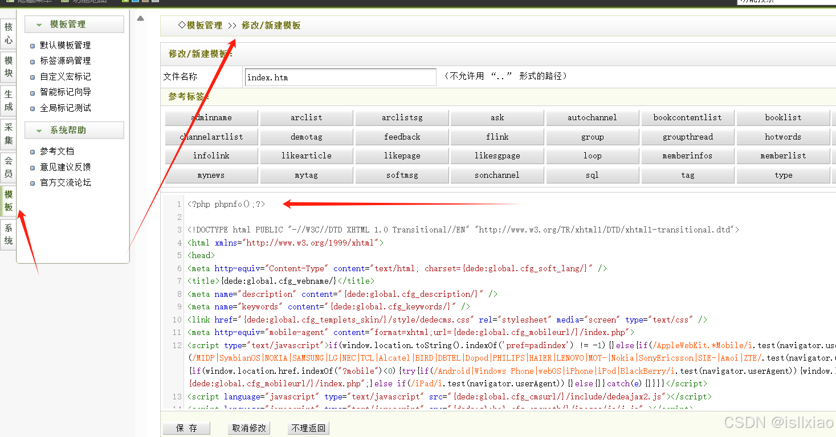This screenshot has height=437, width=836.
Task: Click the 保存 button
Action: [186, 428]
